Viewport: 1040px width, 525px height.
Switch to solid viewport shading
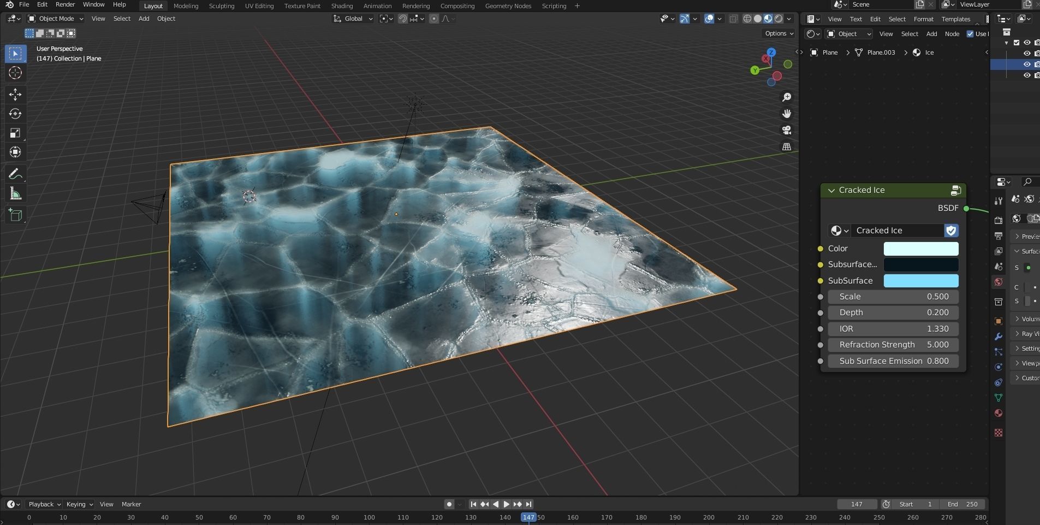[758, 19]
